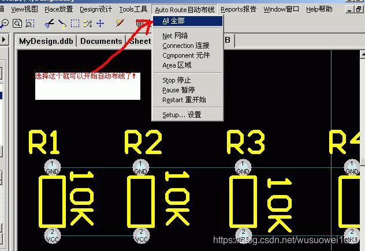365x251 pixels.
Task: Click the Cut scissors icon
Action: [49, 24]
